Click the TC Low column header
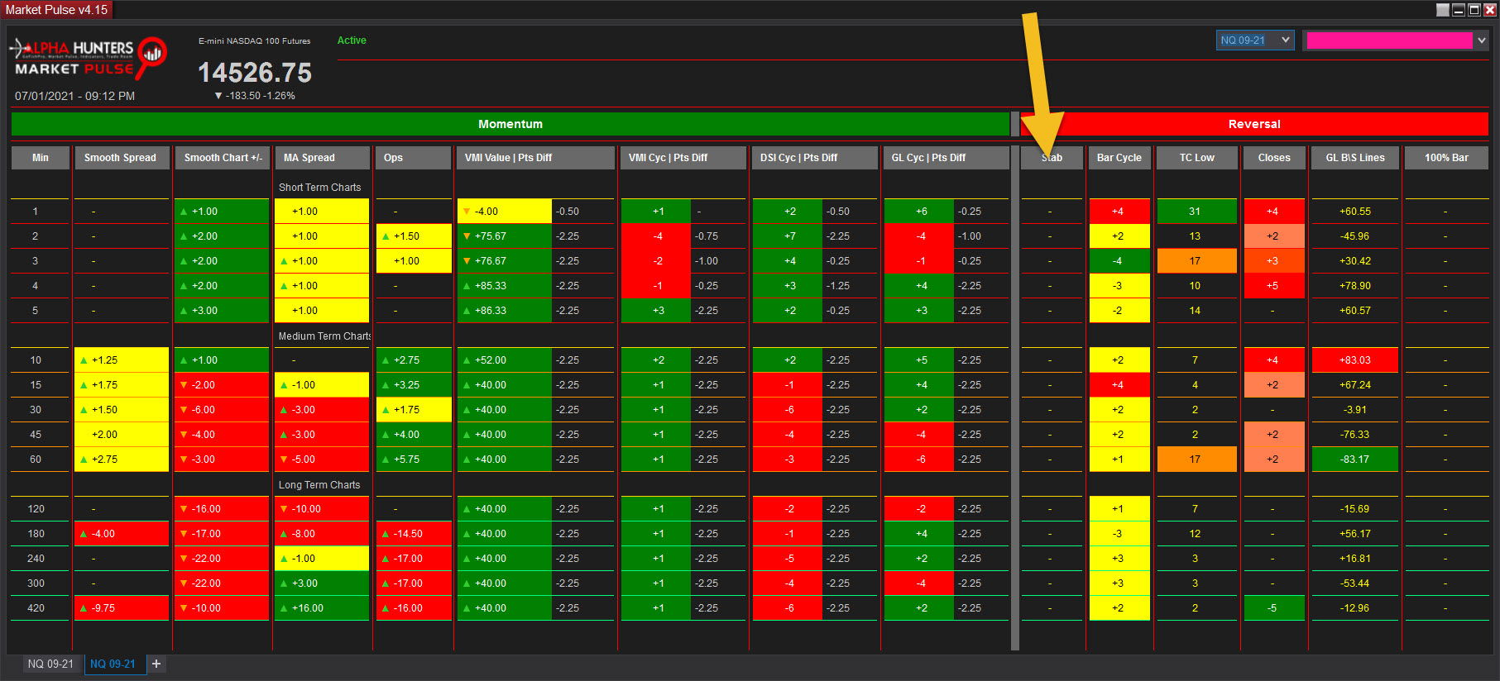The height and width of the screenshot is (681, 1500). pos(1197,158)
